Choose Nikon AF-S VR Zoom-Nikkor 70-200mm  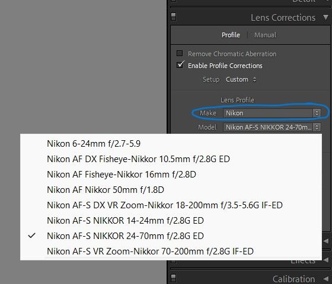pos(171,251)
